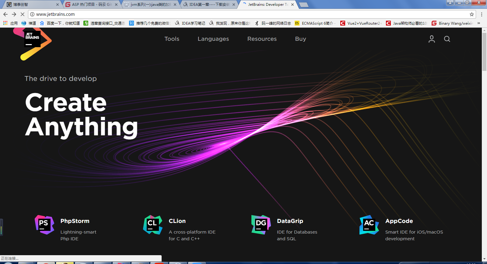Click the 'Lightning-smart Php IDE' description
The height and width of the screenshot is (264, 487).
(78, 235)
